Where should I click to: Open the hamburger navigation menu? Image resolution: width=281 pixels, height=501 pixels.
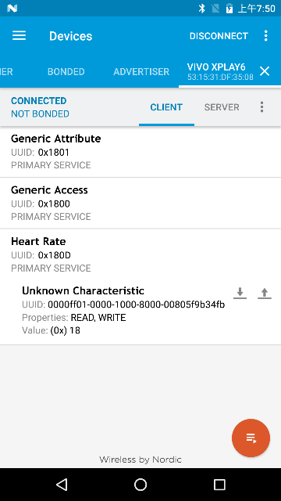19,36
